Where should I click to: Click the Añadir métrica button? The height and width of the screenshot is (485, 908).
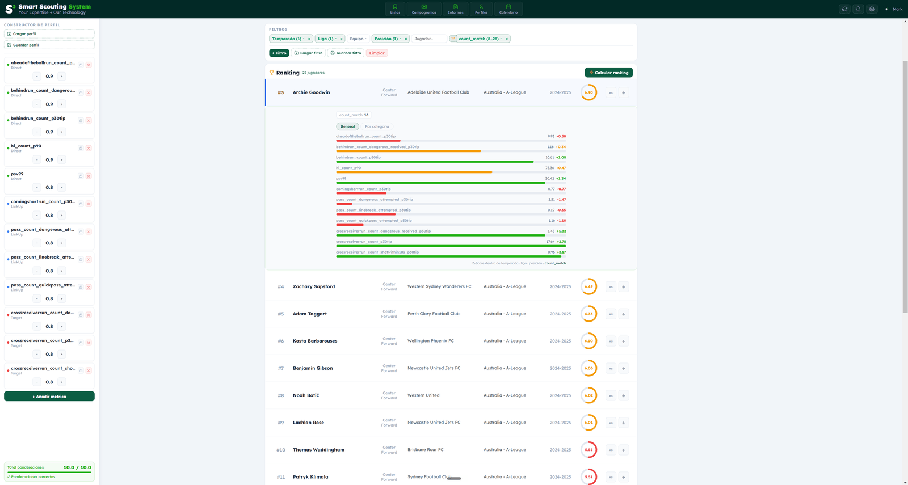point(49,396)
